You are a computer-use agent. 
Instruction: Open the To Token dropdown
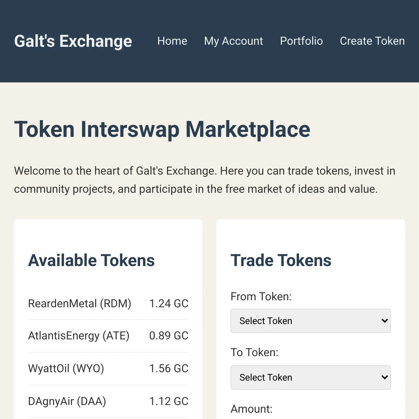tap(310, 377)
